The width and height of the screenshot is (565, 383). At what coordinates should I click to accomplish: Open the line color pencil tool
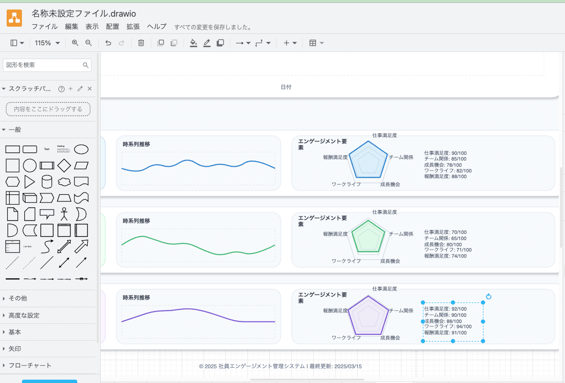pos(206,43)
